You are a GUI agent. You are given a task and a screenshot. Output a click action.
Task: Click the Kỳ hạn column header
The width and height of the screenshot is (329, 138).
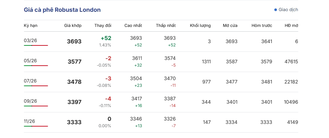click(x=30, y=26)
